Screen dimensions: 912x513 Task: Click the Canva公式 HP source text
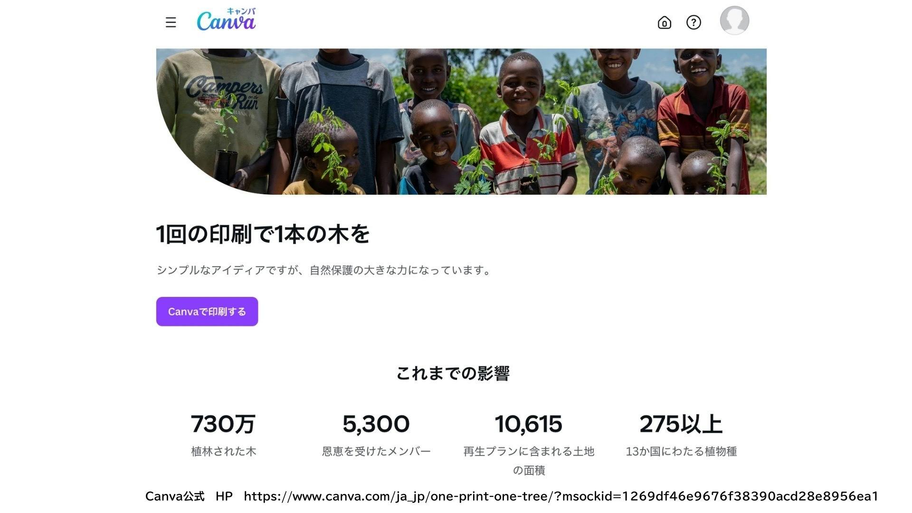(189, 496)
